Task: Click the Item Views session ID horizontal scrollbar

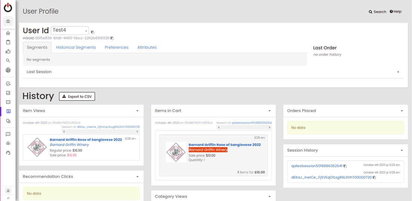Action: (x=100, y=132)
